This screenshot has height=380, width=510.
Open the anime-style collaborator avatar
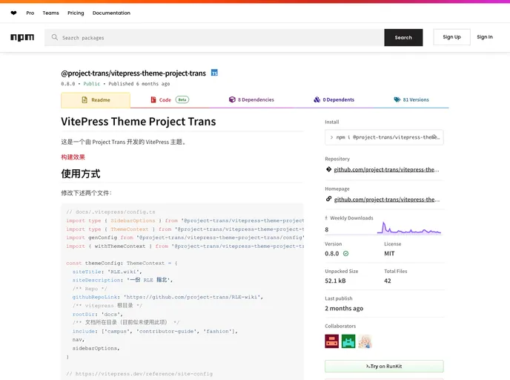pyautogui.click(x=365, y=341)
